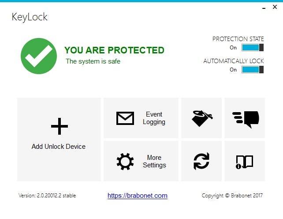Image resolution: width=283 pixels, height=219 pixels.
Task: Choose the More Settings text label
Action: point(154,162)
